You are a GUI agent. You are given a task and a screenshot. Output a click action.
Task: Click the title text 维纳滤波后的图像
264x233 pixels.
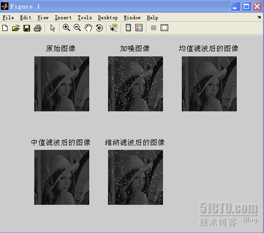coord(135,142)
